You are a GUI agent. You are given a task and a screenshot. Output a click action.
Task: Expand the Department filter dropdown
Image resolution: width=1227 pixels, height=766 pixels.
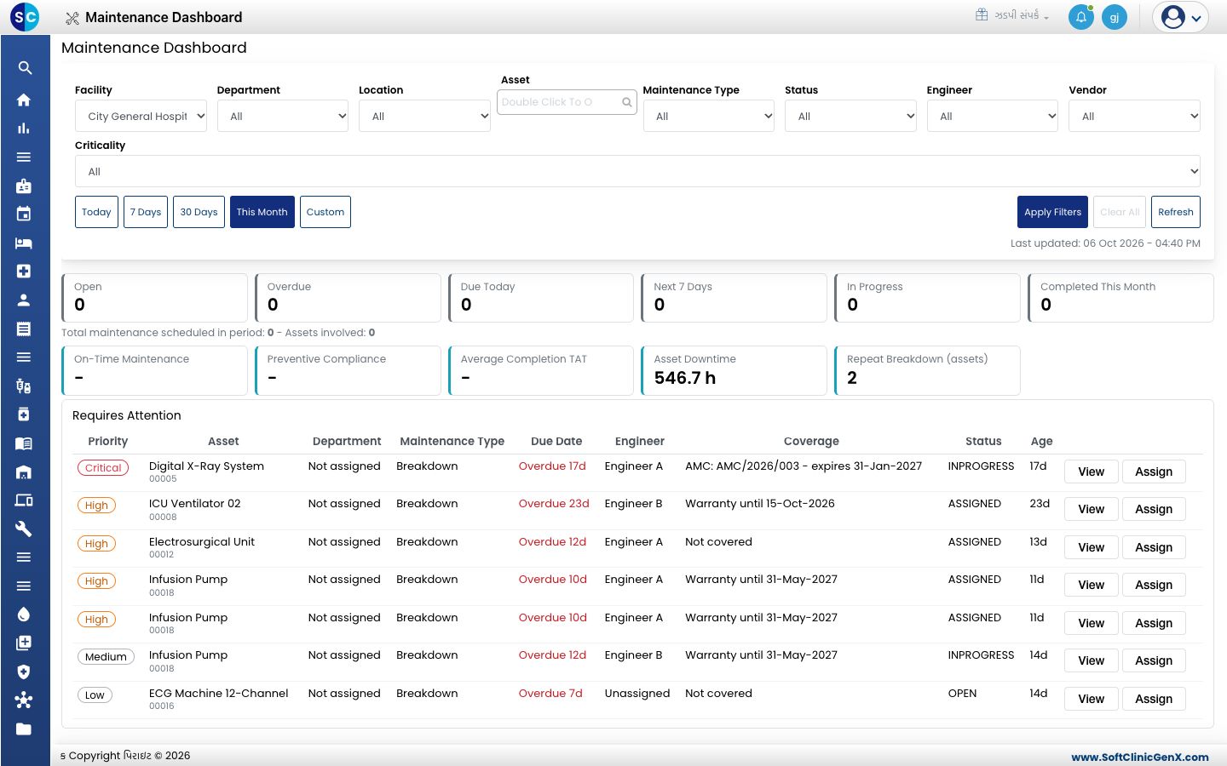click(x=283, y=116)
